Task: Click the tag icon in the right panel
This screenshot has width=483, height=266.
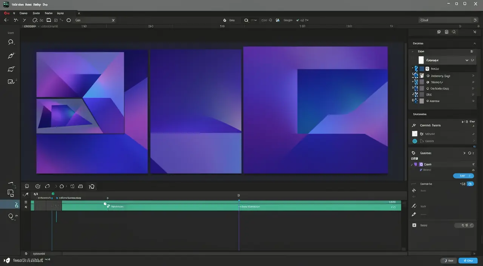Action: point(414,153)
